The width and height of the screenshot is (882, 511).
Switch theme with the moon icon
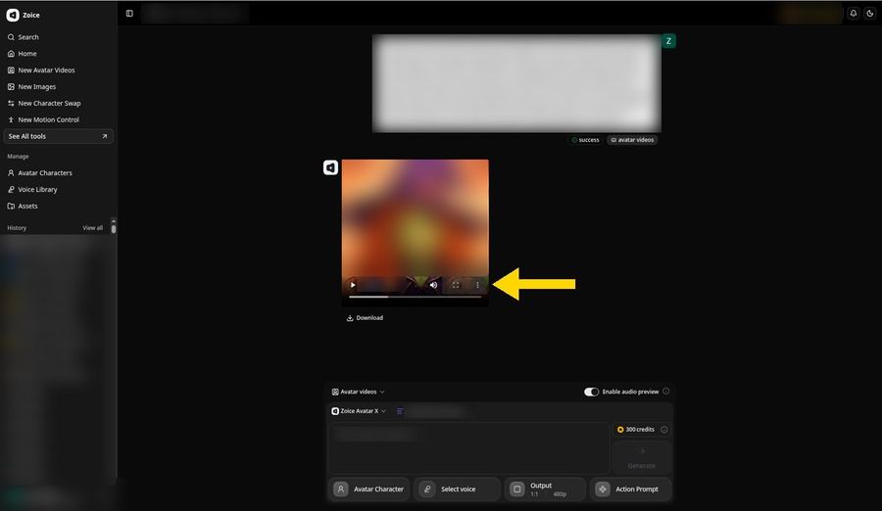869,14
